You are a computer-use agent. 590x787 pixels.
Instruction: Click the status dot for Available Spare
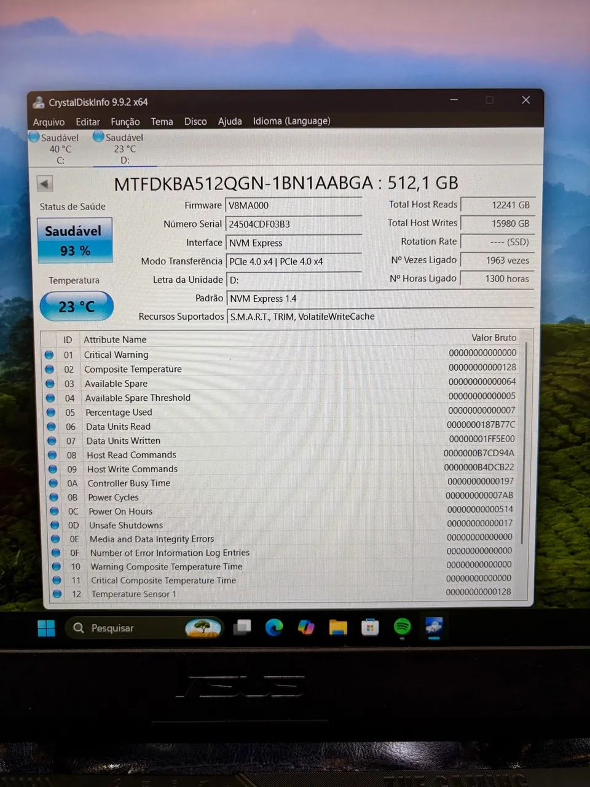[50, 384]
